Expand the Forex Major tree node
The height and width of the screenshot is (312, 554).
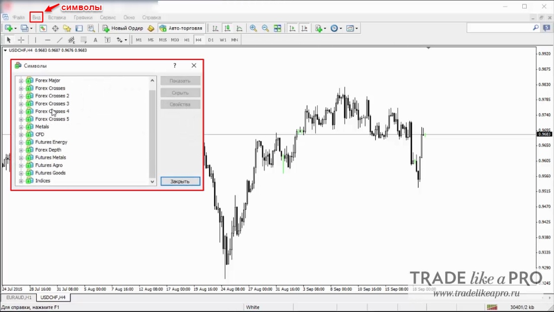point(21,81)
